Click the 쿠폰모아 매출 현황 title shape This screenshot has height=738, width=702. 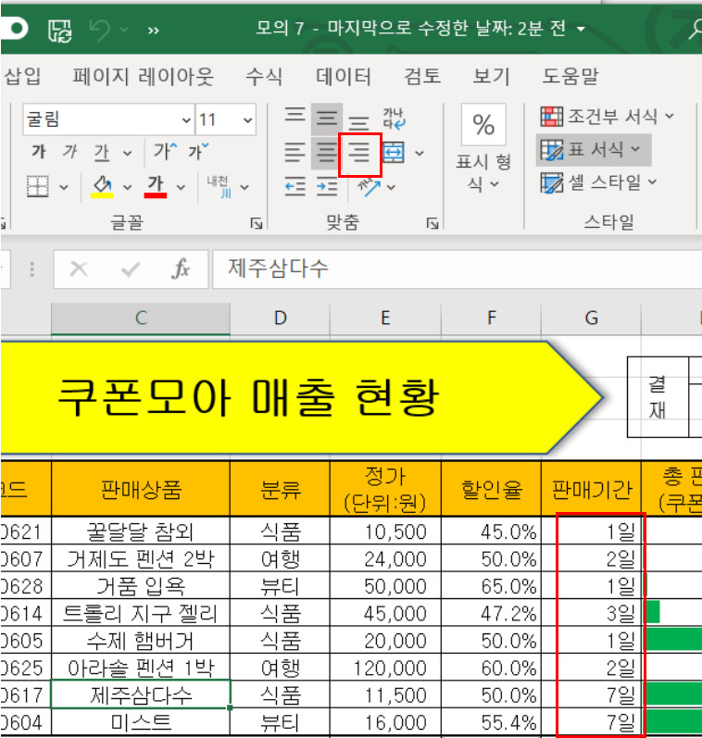(x=301, y=398)
